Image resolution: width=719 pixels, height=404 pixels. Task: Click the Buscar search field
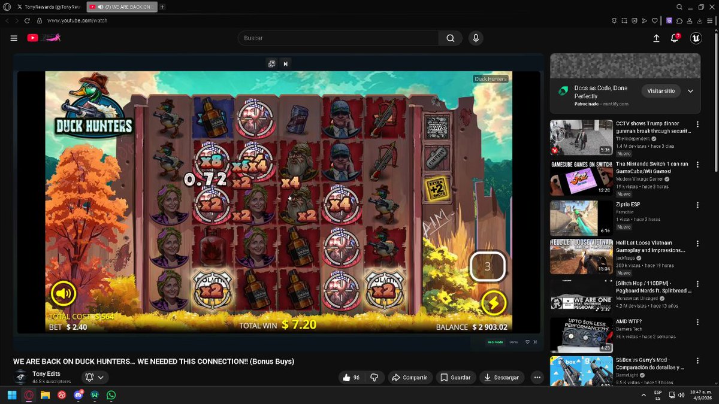coord(337,38)
